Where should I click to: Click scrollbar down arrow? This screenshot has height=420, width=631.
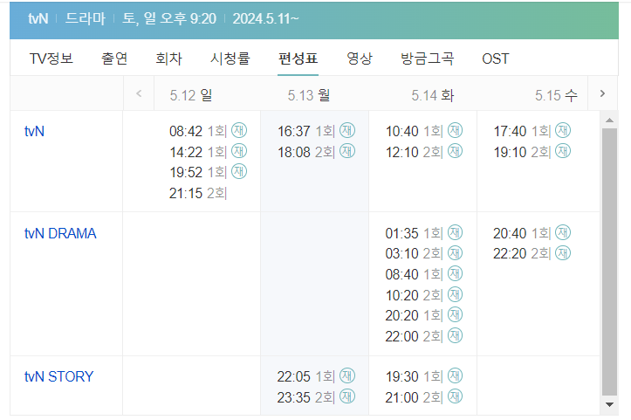click(x=609, y=404)
